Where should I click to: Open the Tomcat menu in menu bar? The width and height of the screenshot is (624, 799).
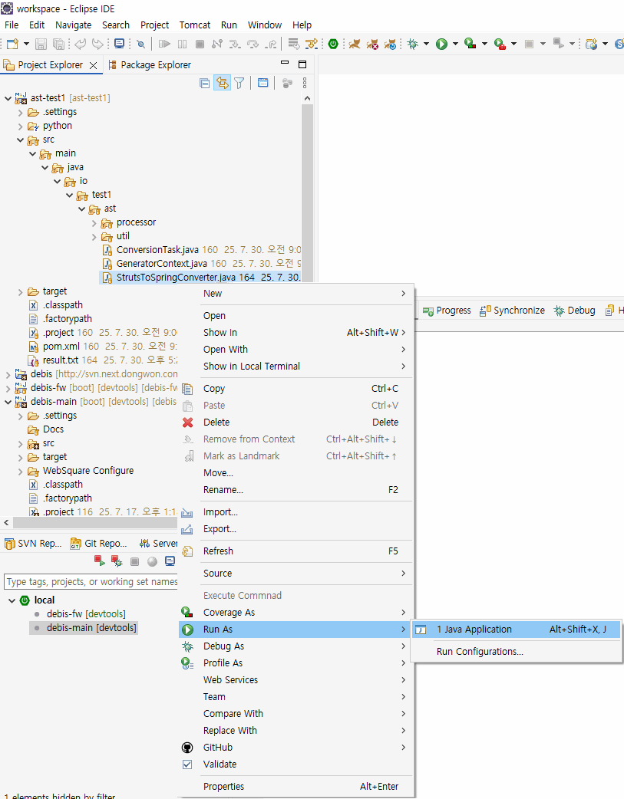pyautogui.click(x=195, y=25)
